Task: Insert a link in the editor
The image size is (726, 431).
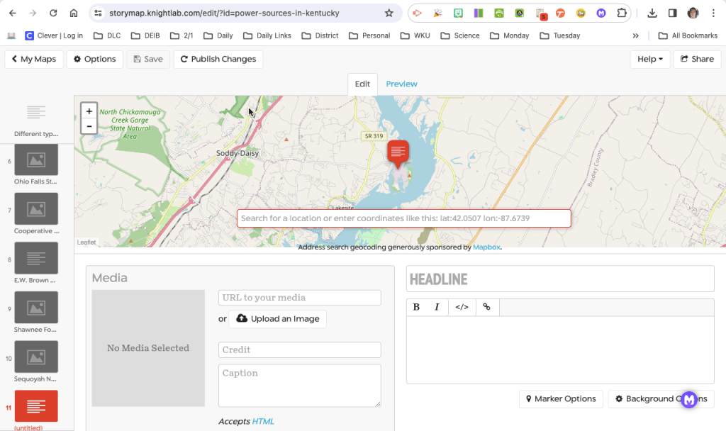Action: pyautogui.click(x=486, y=307)
